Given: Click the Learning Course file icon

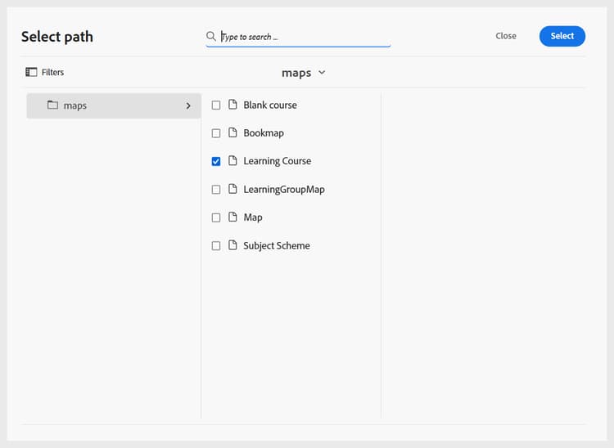Looking at the screenshot, I should [x=233, y=161].
